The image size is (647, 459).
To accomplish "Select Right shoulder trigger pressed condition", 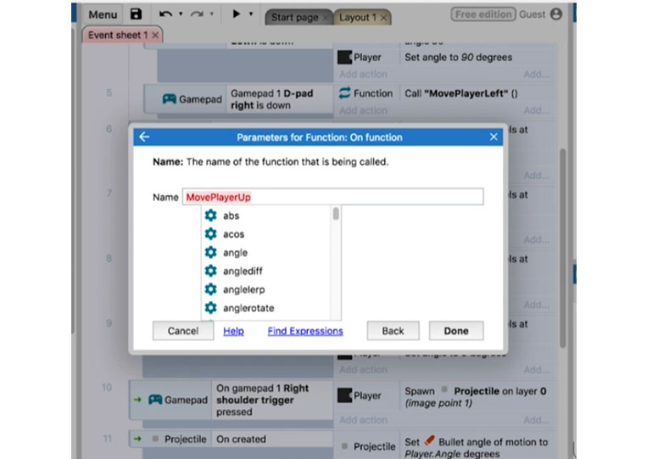I will [262, 400].
